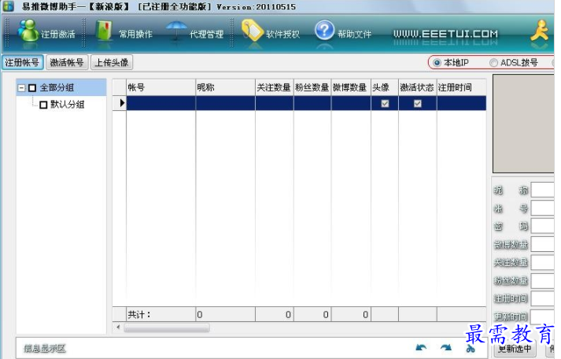Sort by the 微博数量 column header
The image size is (561, 359).
tap(351, 87)
